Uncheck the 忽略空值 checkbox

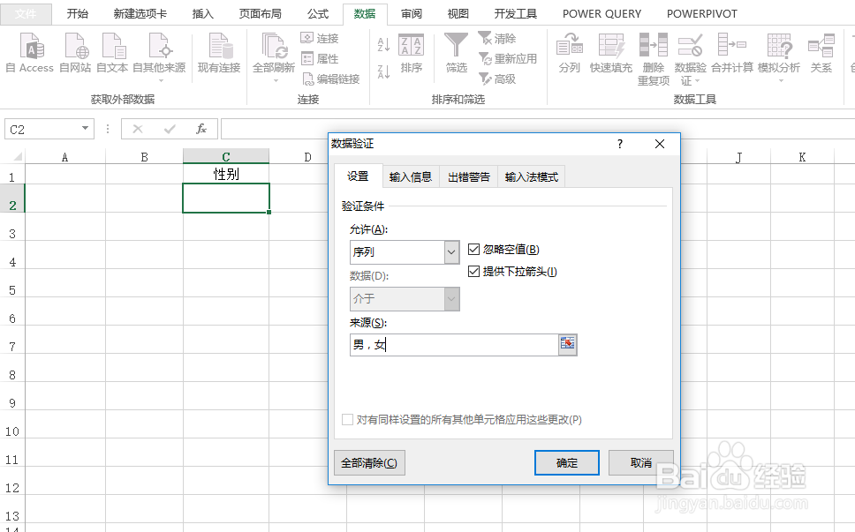point(474,248)
